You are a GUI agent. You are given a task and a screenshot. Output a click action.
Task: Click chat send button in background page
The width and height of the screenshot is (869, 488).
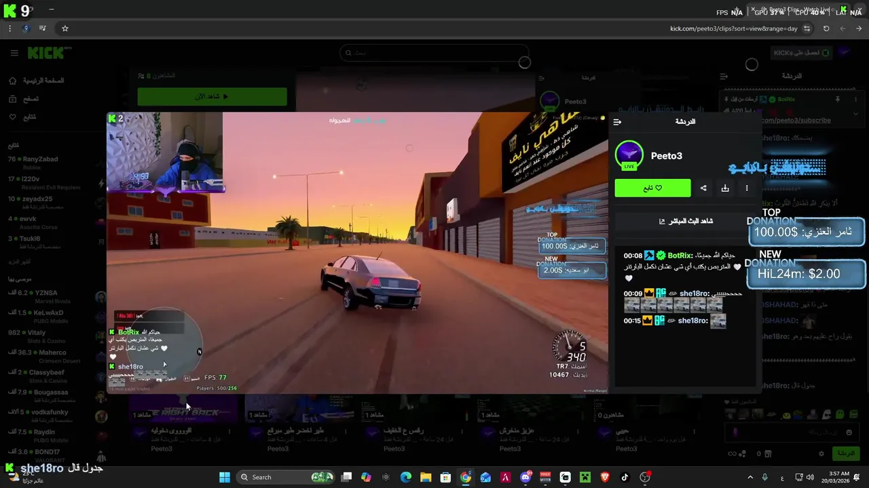pyautogui.click(x=845, y=453)
